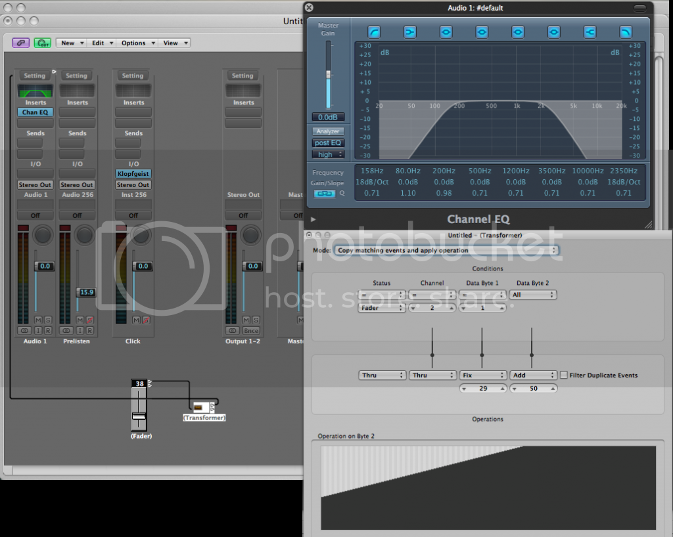Mute the Audio 1 channel strip
This screenshot has height=537, width=673.
point(39,320)
